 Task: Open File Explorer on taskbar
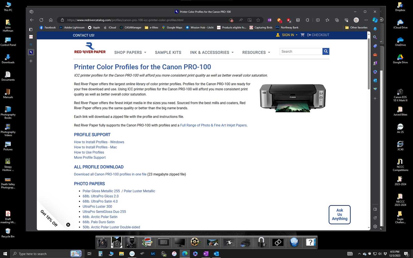(x=121, y=254)
